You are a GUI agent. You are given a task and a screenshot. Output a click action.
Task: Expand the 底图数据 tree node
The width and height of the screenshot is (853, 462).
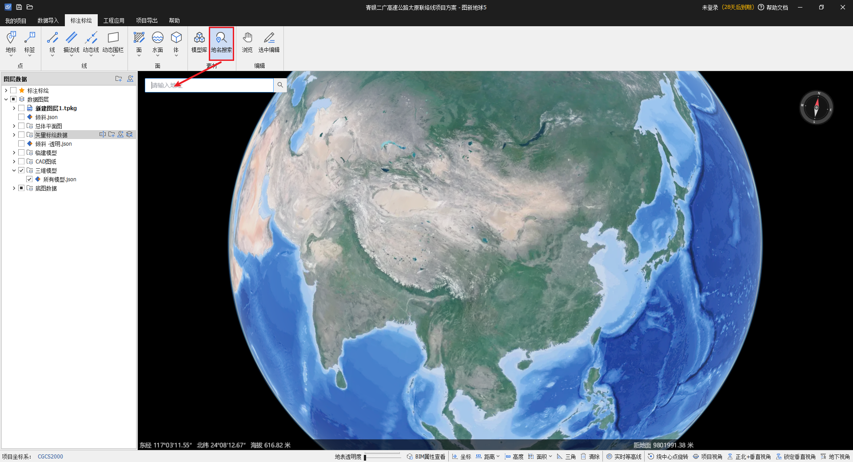pyautogui.click(x=14, y=188)
